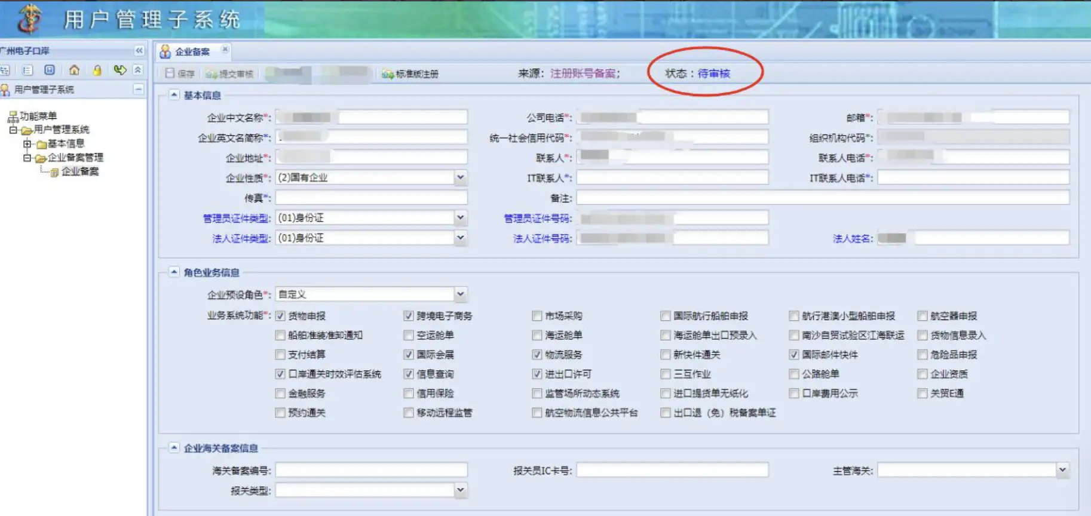This screenshot has height=516, width=1091.
Task: Expand the 基本信息 tree node
Action: pyautogui.click(x=27, y=144)
